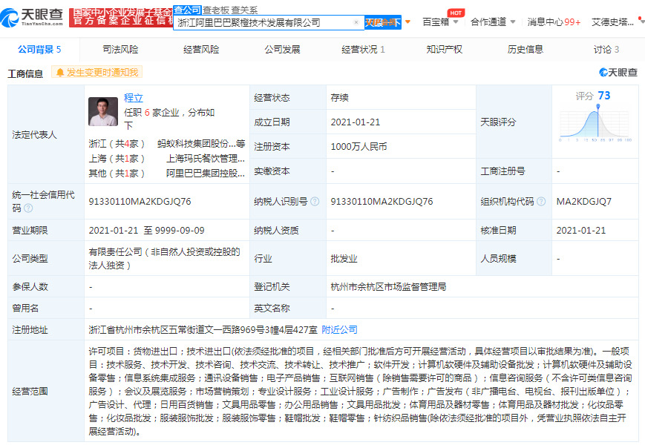Select credit code 91330110MA2KDGJQ76 under 统一社会信用代码
Viewport: 645px width, 445px height.
click(140, 201)
